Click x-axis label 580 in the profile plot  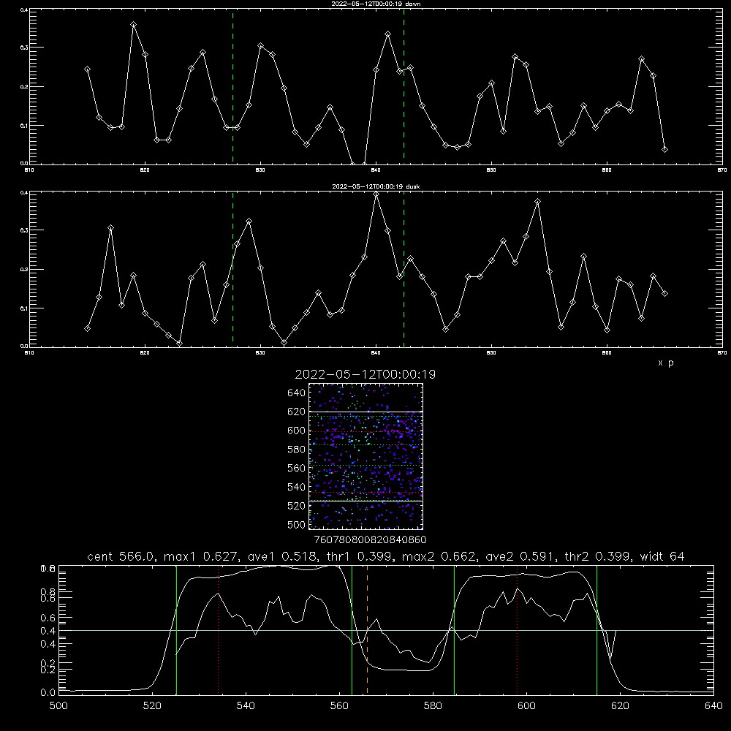tap(433, 706)
